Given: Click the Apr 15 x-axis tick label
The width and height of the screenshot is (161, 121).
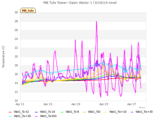Looking at the screenshot, I should click(48, 104).
